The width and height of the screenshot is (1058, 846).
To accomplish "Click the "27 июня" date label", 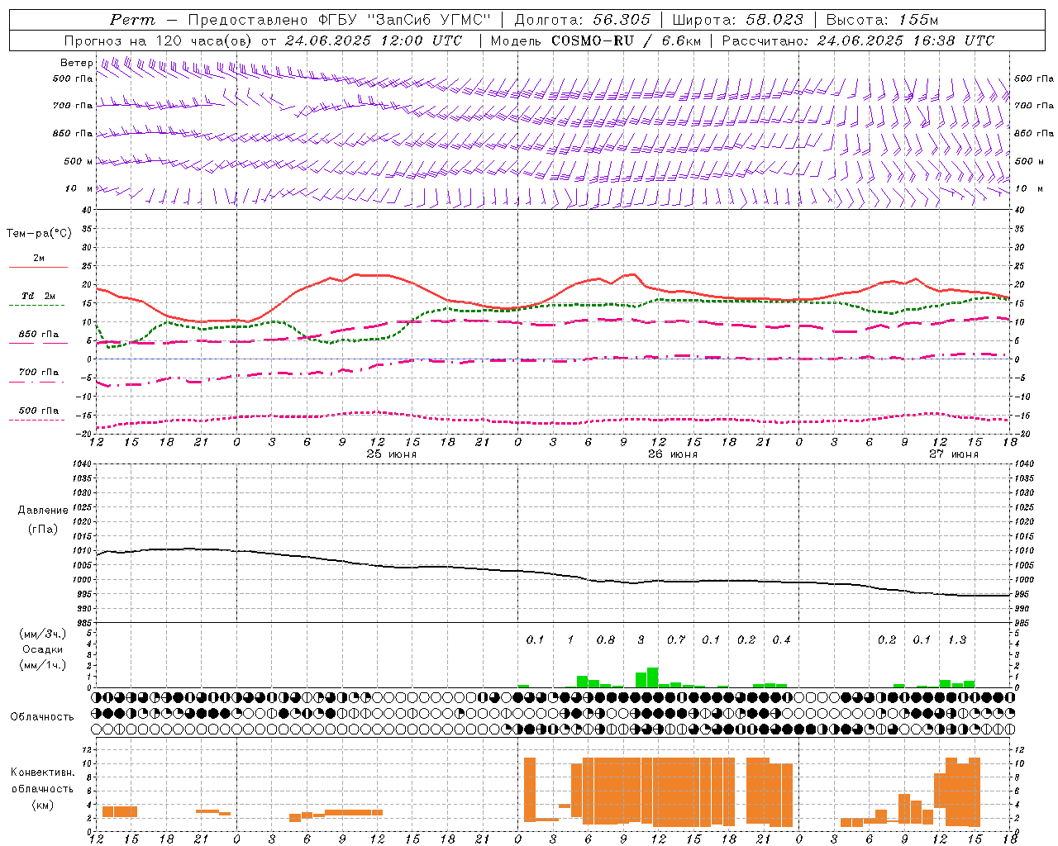I will pos(954,454).
